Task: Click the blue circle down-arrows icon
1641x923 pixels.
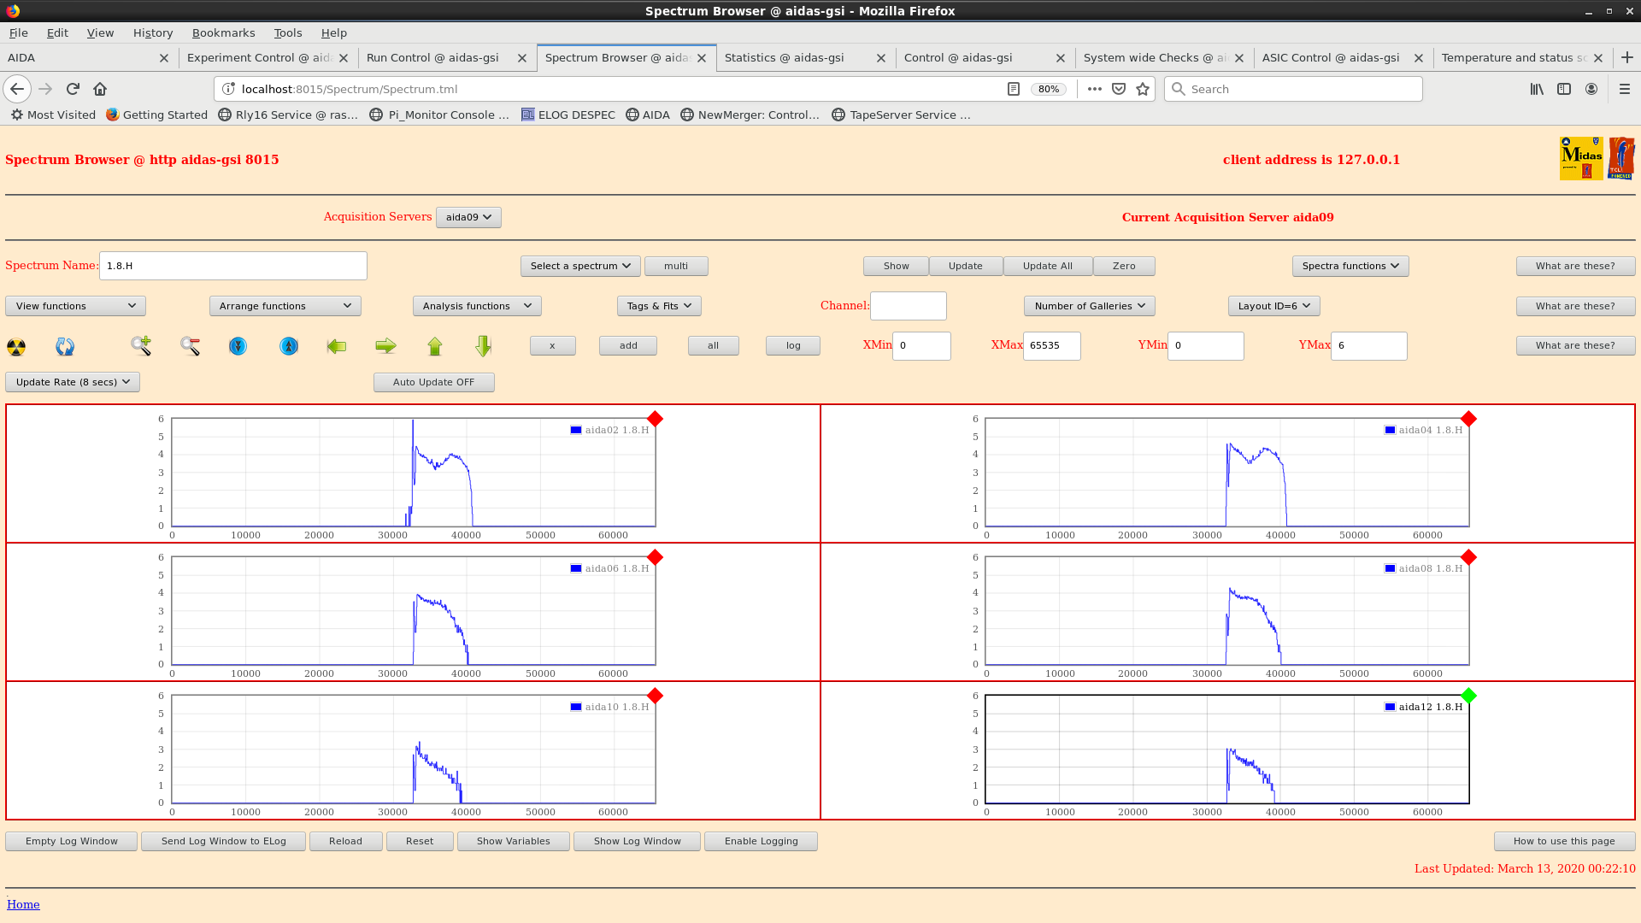Action: (238, 346)
